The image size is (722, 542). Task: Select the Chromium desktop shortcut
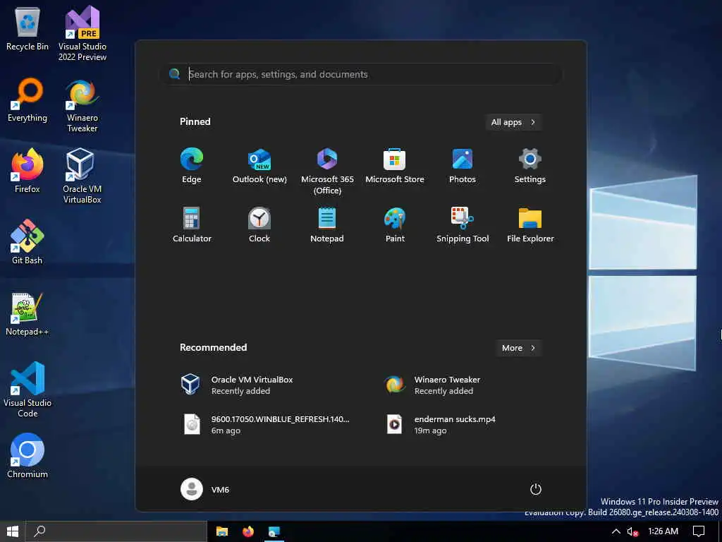27,457
